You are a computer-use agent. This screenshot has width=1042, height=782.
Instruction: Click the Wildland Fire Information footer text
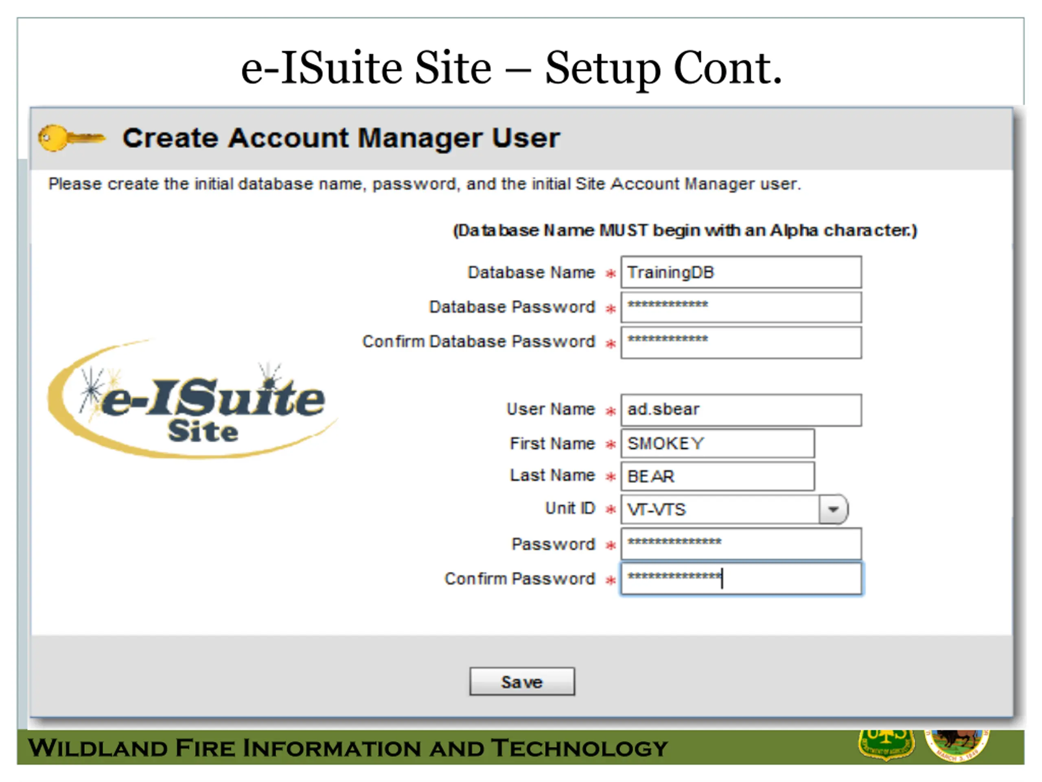click(348, 748)
